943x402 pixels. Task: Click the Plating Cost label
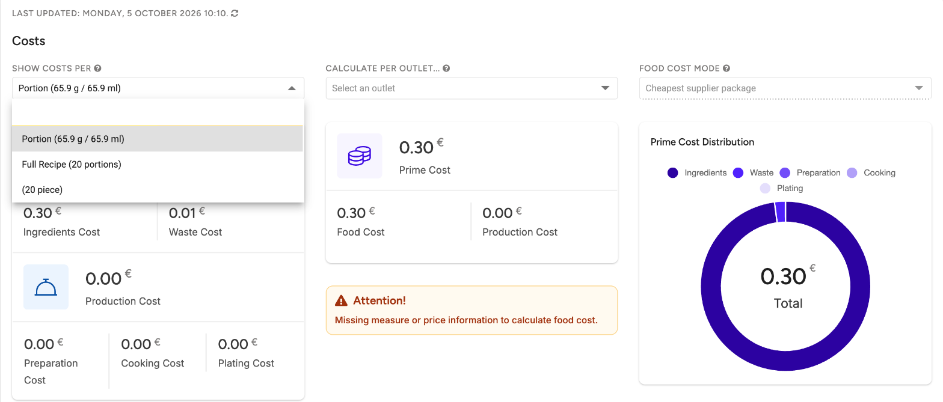tap(246, 363)
